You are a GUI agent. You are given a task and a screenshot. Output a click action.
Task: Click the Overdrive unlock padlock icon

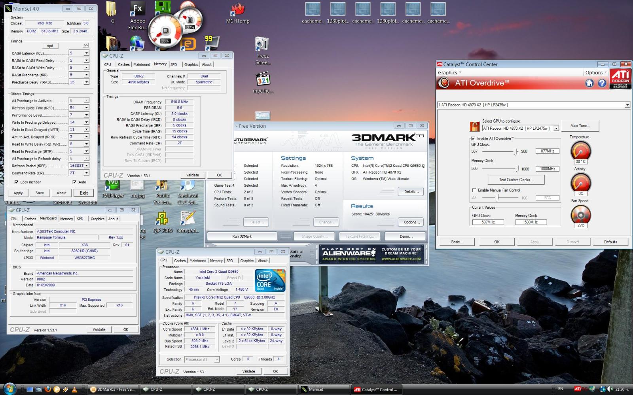(474, 127)
